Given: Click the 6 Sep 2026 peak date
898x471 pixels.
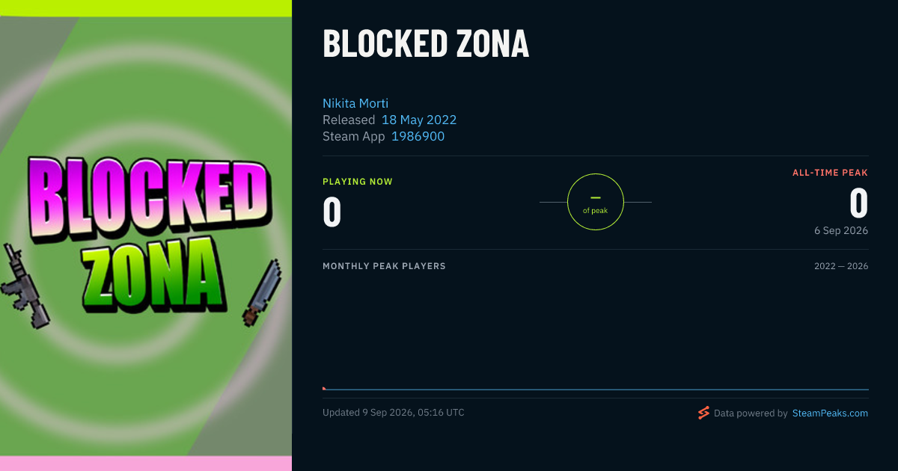Looking at the screenshot, I should (841, 230).
